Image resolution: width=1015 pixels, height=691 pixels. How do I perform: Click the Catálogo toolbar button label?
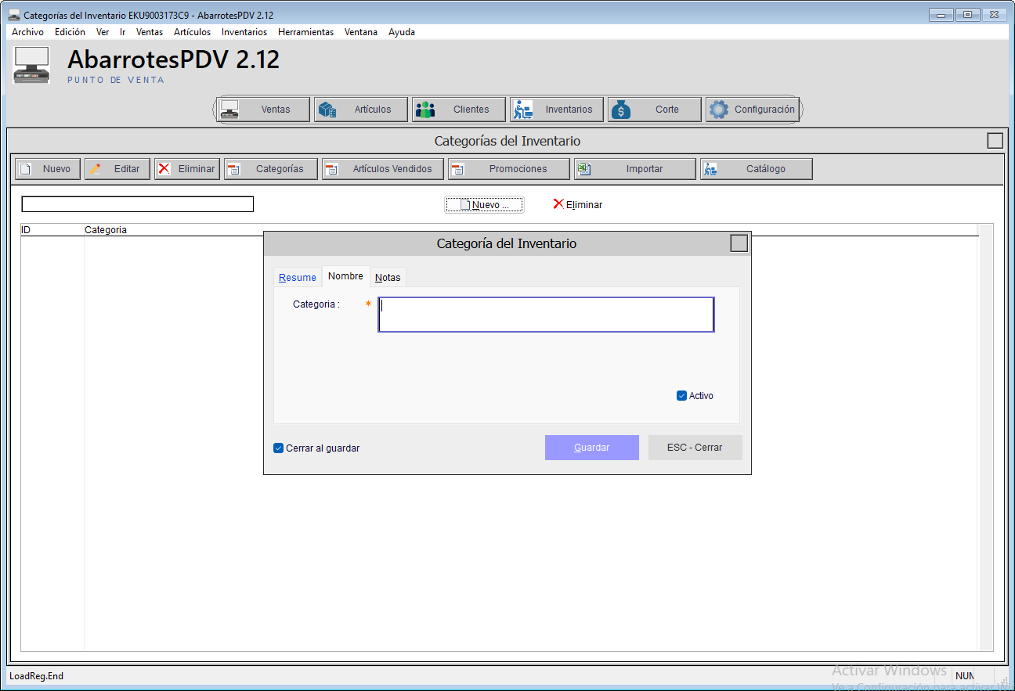(766, 169)
